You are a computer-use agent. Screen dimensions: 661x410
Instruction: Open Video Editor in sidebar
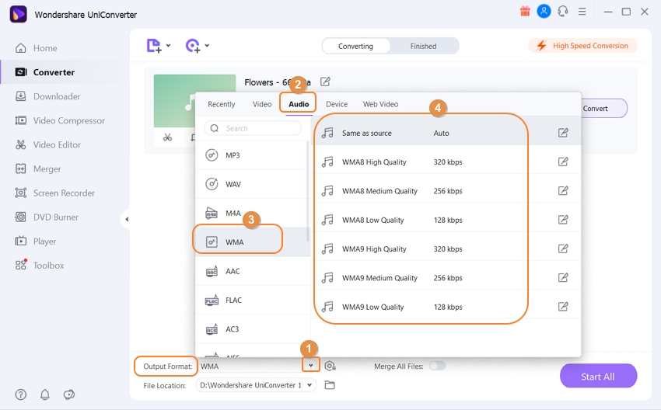click(x=47, y=144)
